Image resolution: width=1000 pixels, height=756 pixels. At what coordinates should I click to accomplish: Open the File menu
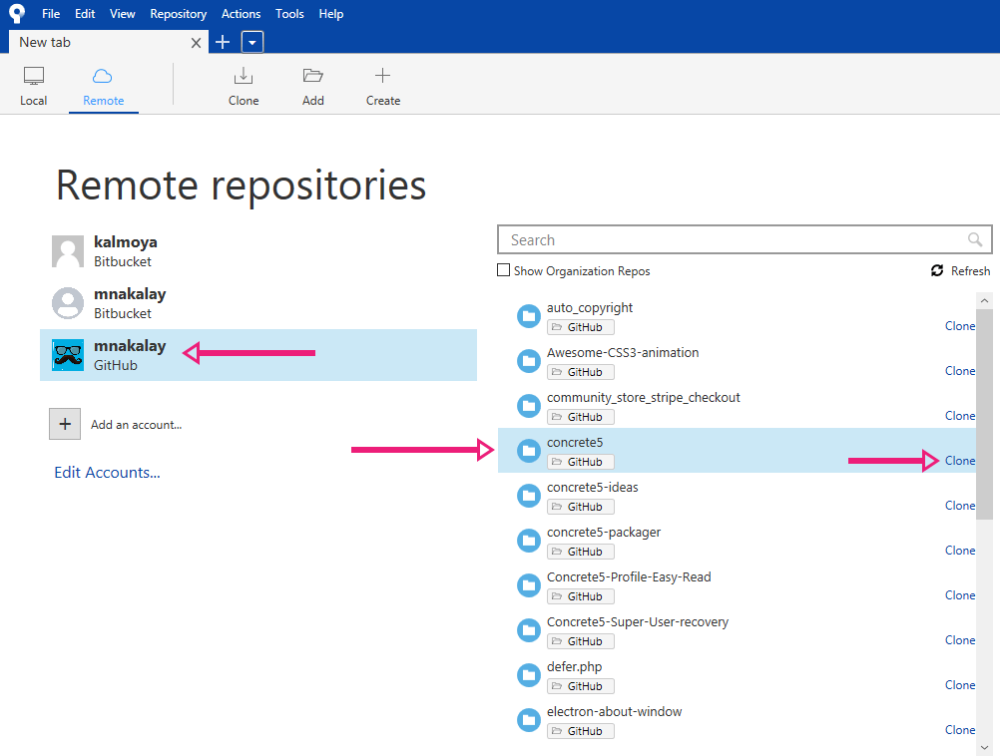pos(51,13)
